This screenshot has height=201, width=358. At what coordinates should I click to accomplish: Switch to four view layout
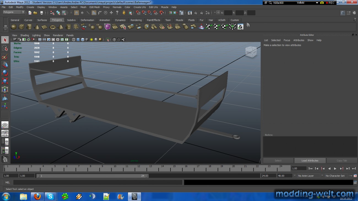click(x=5, y=134)
